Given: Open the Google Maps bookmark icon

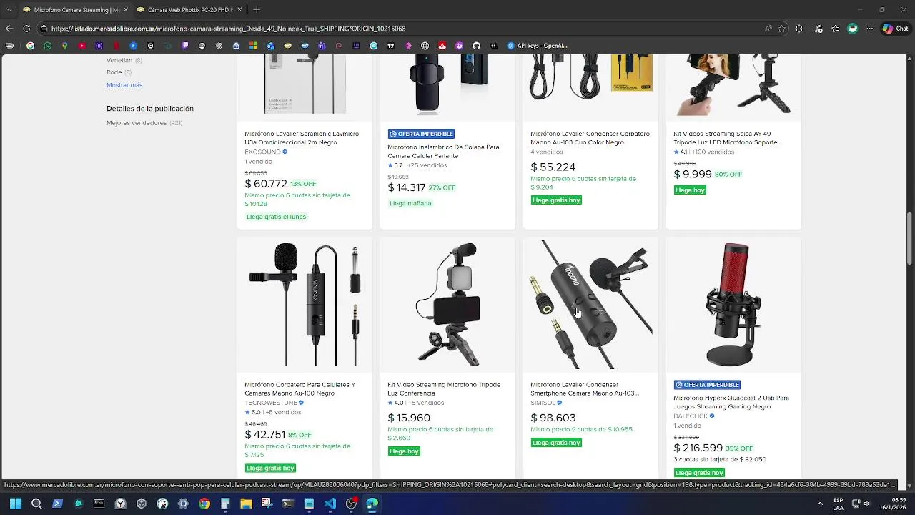Looking at the screenshot, I should pyautogui.click(x=64, y=46).
